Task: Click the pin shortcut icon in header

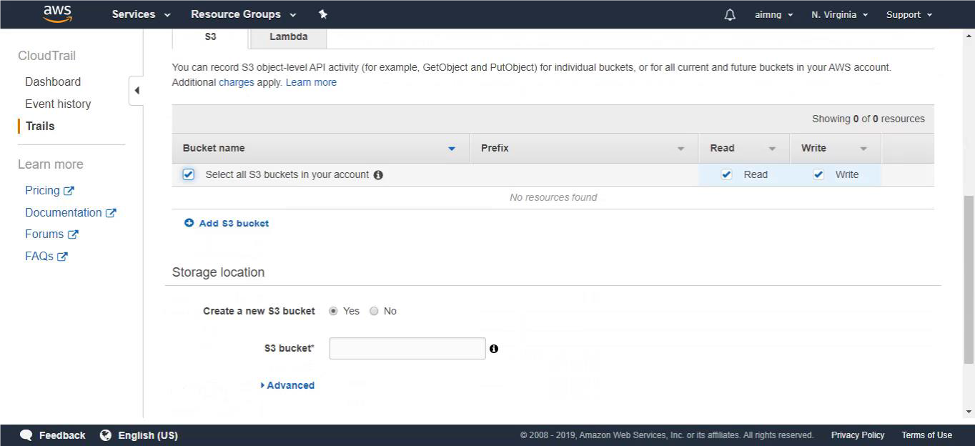Action: click(322, 14)
